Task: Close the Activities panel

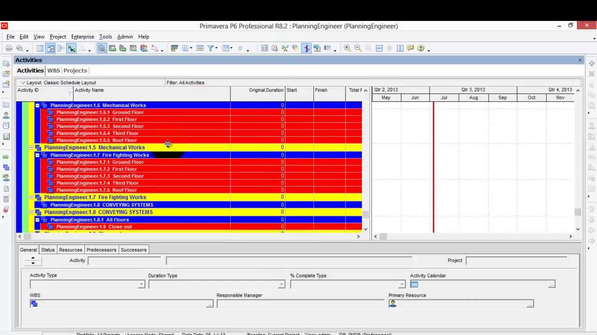Action: (580, 60)
